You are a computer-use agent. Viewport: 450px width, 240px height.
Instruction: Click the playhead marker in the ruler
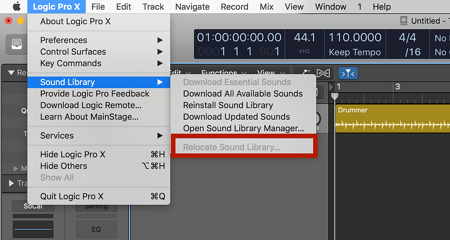point(335,97)
